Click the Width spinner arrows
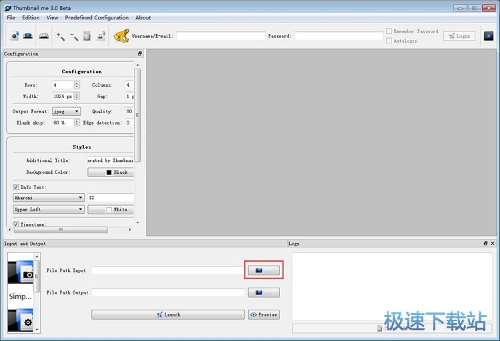This screenshot has width=500, height=341. pos(77,96)
